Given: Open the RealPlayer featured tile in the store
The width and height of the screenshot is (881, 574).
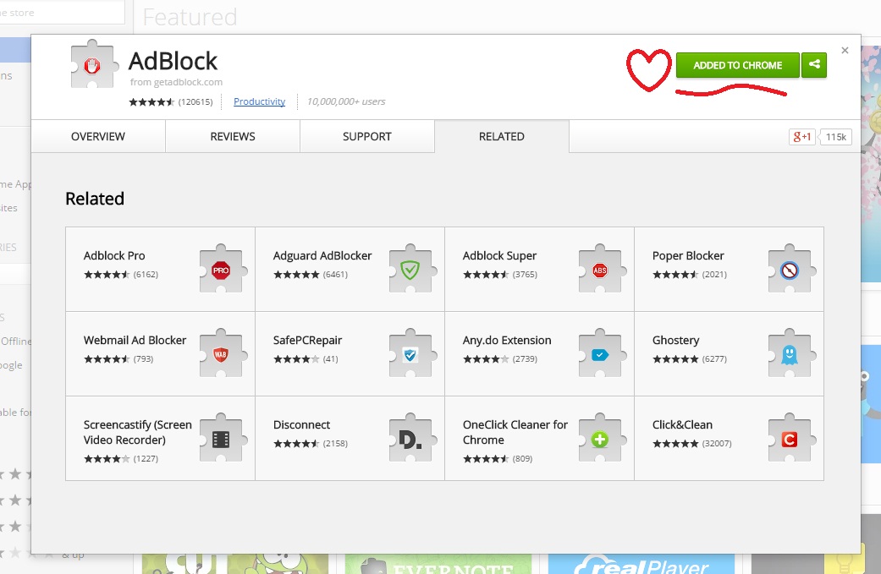Looking at the screenshot, I should (641, 564).
